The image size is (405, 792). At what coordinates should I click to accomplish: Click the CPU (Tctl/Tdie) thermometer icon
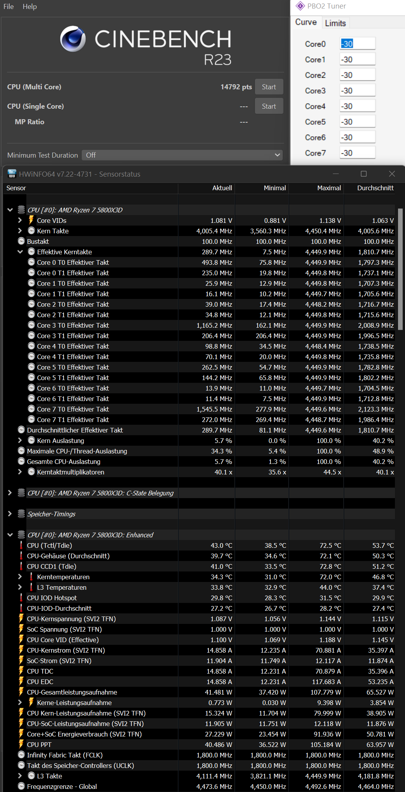tap(21, 545)
